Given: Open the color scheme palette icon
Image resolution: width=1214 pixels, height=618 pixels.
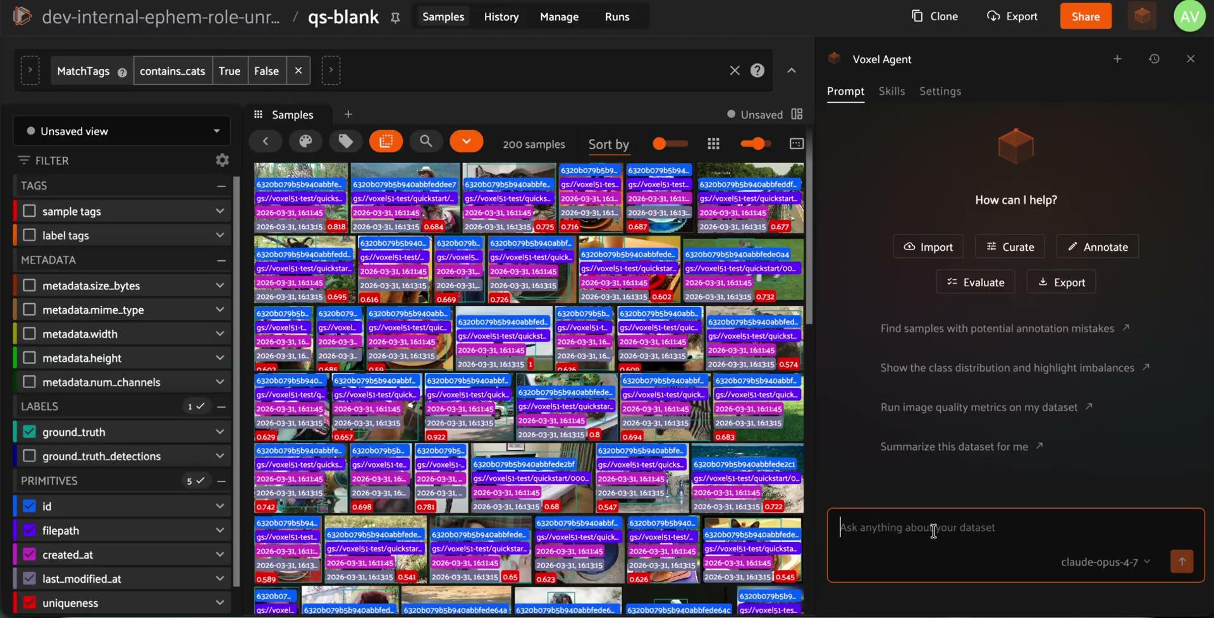Looking at the screenshot, I should pos(305,142).
